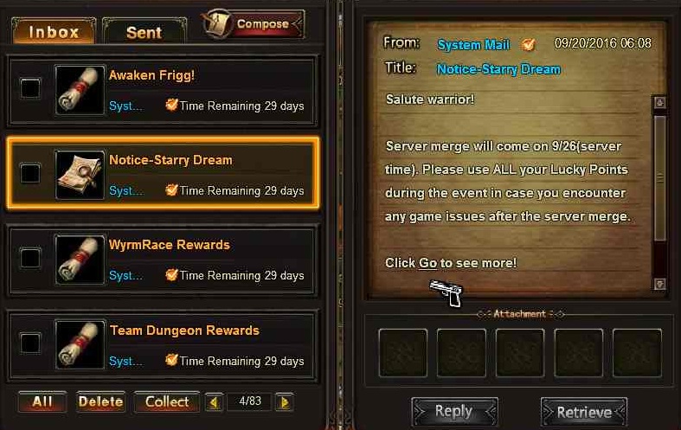Click the System Mail verified badge icon
This screenshot has width=681, height=430.
[528, 44]
